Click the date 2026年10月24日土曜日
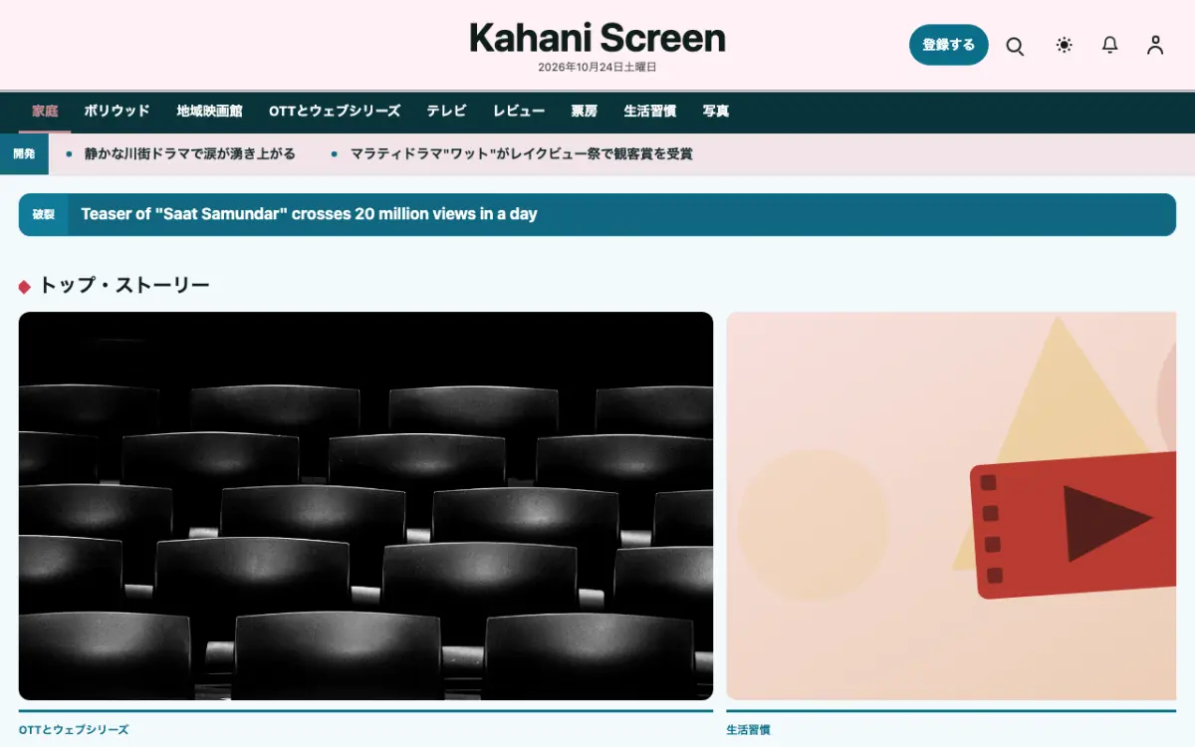The width and height of the screenshot is (1195, 747). coord(597,68)
